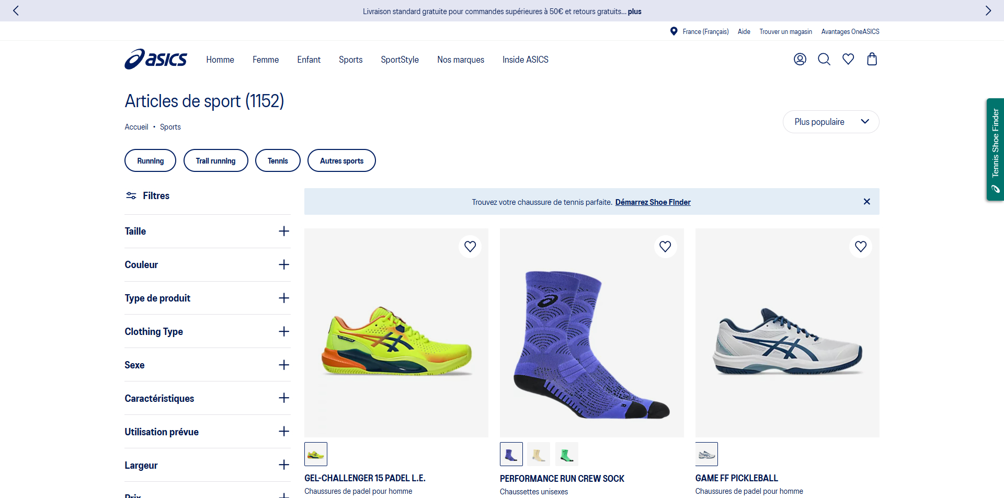Expand the Caractéristiques filter
This screenshot has height=498, width=1004.
click(x=208, y=398)
